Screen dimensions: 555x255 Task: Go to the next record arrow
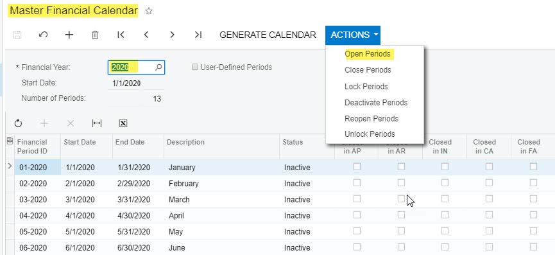tap(172, 35)
